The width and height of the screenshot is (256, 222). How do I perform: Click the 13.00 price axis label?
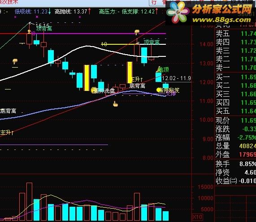click(206, 63)
